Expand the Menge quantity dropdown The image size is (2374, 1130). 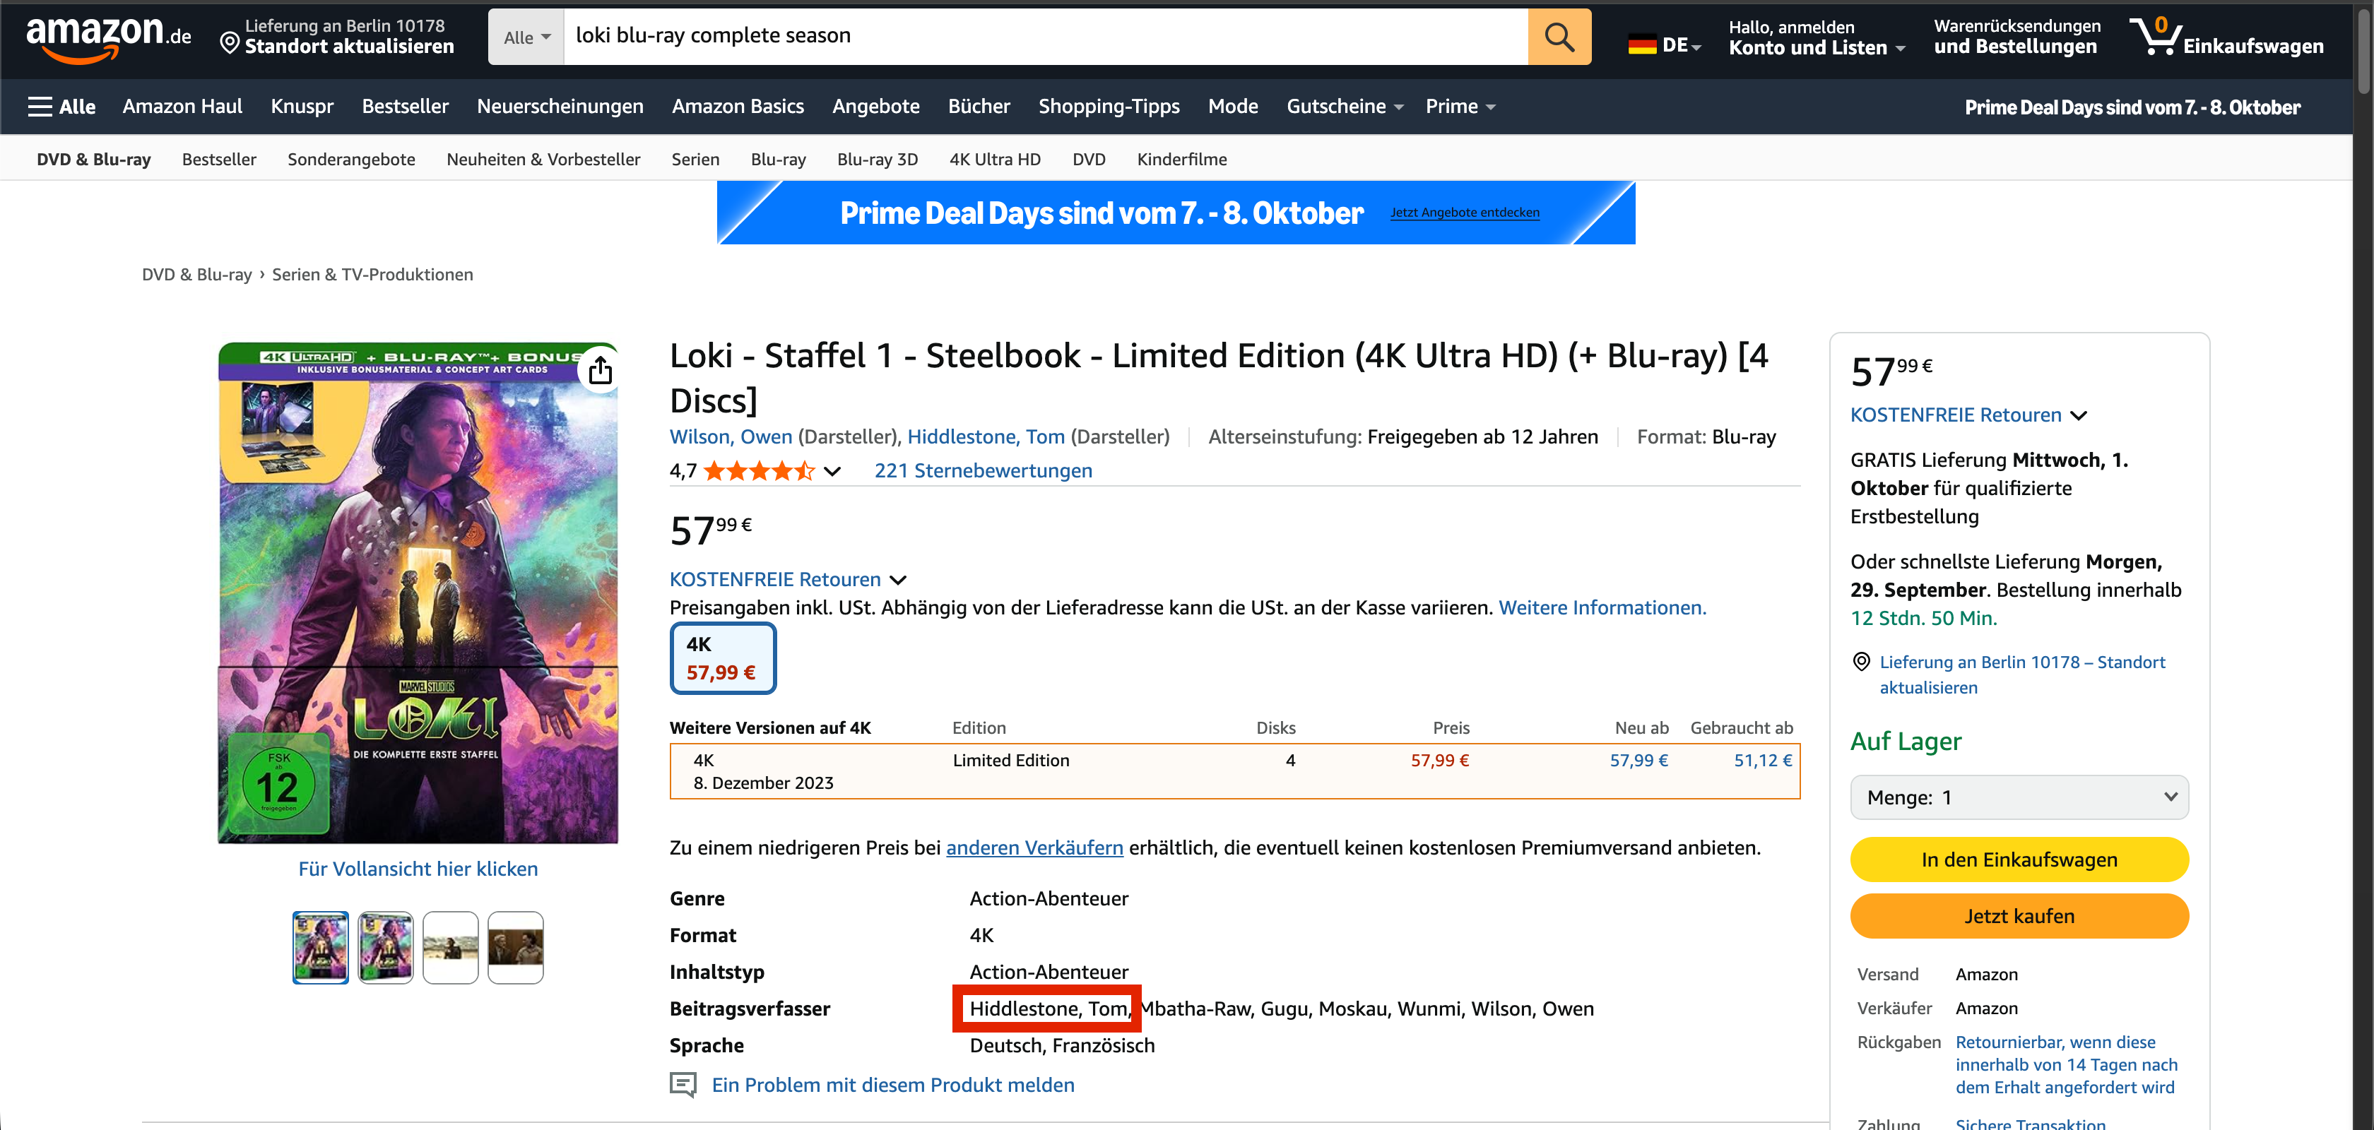click(x=2019, y=797)
